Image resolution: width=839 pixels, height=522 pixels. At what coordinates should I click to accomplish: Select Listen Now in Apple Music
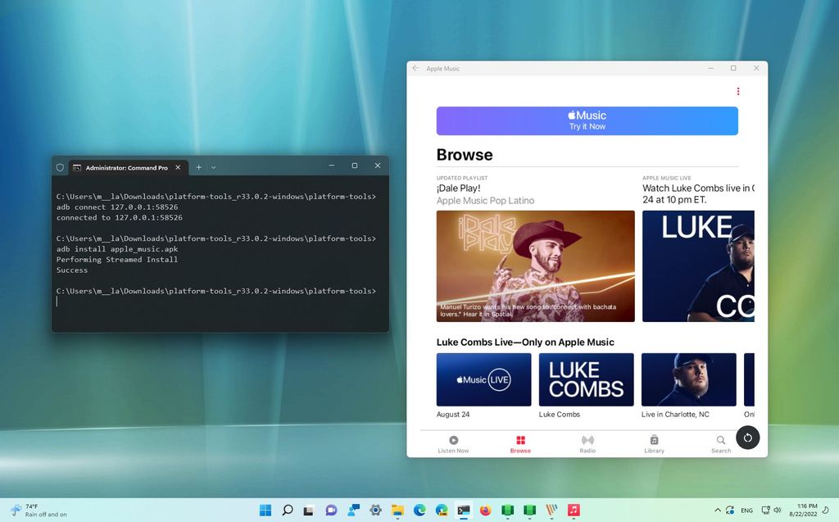[x=453, y=443]
